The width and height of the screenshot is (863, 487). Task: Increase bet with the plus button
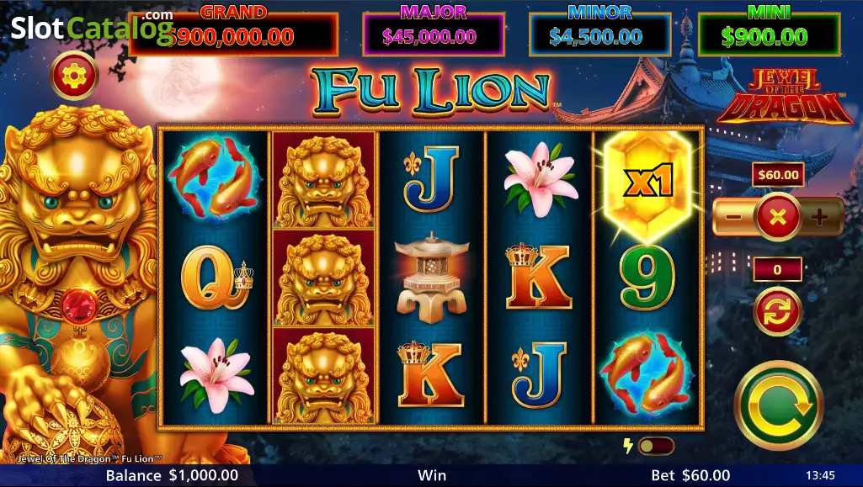[820, 217]
